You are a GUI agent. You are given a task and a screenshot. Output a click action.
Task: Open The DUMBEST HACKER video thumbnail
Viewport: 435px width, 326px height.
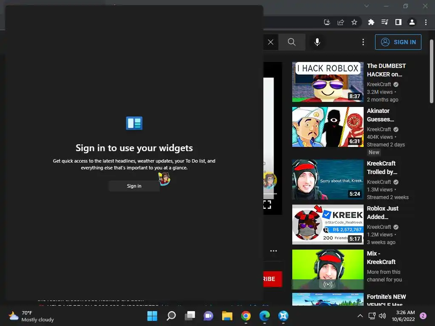tap(328, 82)
